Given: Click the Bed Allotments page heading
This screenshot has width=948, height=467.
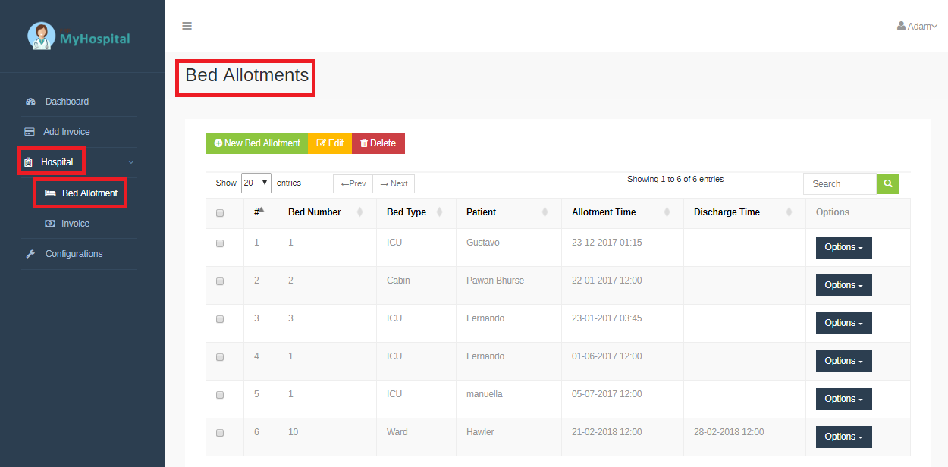Looking at the screenshot, I should 247,75.
